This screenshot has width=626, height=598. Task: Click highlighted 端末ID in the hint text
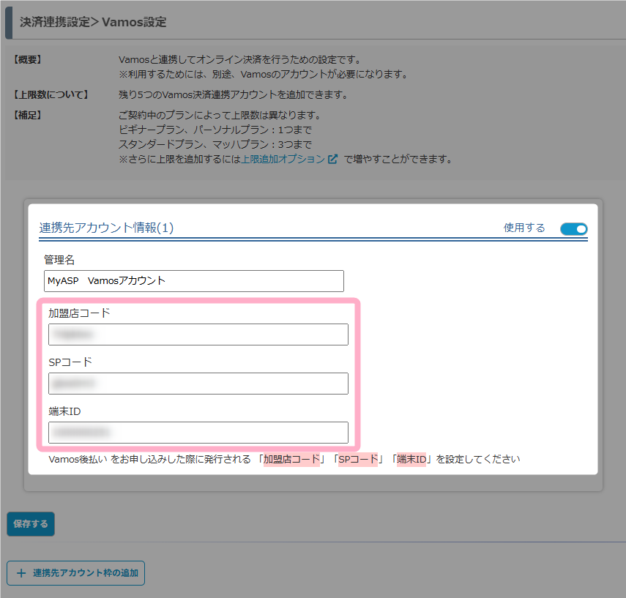(x=411, y=460)
